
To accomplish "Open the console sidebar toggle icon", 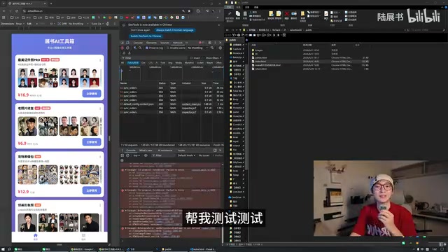I will [122, 155].
